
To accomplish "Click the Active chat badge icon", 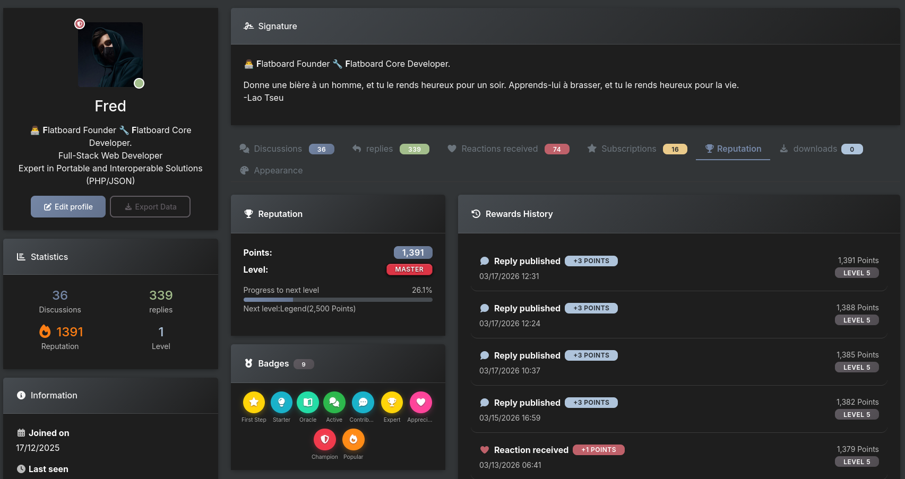I will pos(334,403).
